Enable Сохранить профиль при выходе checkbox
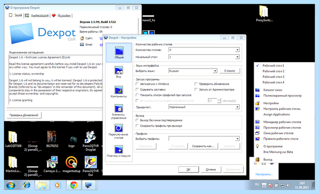 click(159, 126)
